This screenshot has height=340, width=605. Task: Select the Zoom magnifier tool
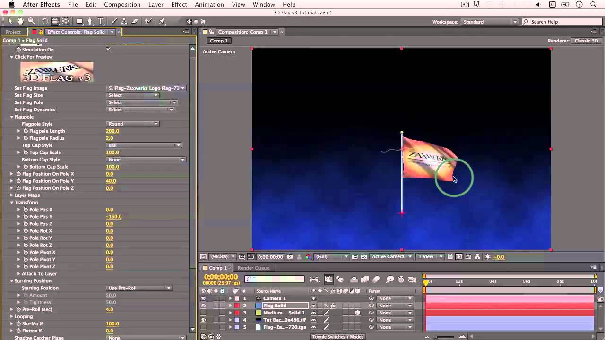(31, 21)
